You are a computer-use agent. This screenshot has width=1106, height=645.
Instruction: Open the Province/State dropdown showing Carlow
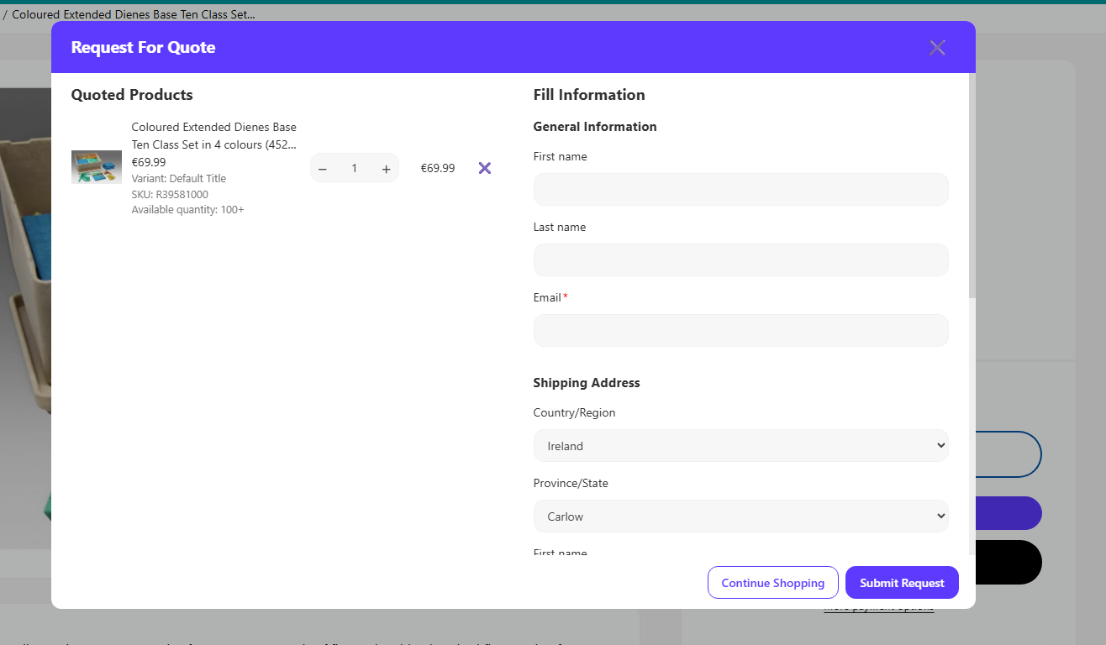[740, 517]
